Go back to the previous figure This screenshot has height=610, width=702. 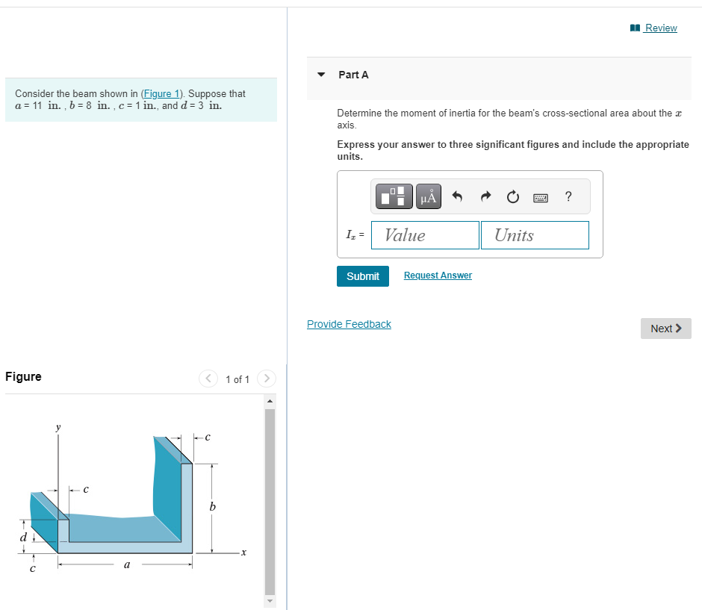pos(208,379)
